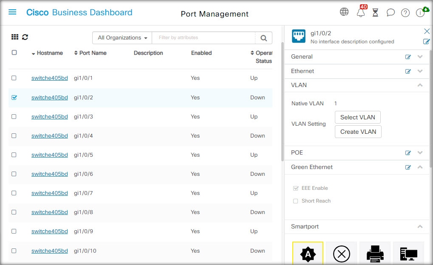Image resolution: width=433 pixels, height=265 pixels.
Task: Sort table by Hostname column
Action: coord(47,53)
